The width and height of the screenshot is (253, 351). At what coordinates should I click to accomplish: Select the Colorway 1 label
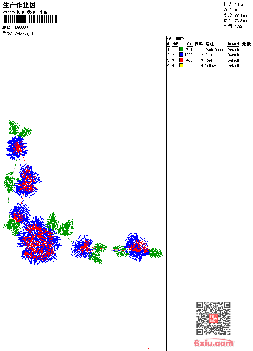coord(24,33)
